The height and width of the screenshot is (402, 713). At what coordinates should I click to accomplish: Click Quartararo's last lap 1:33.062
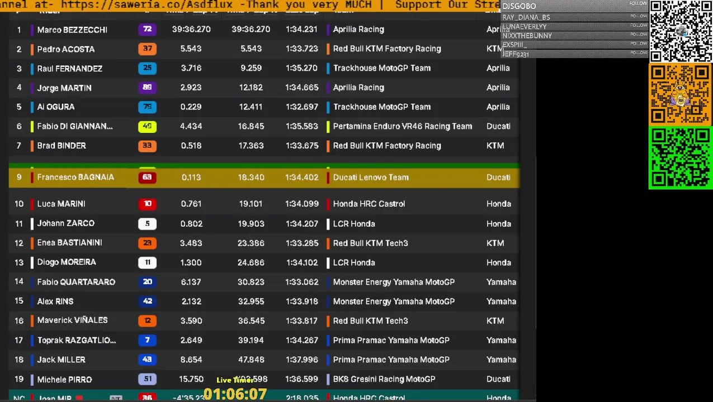[302, 282]
